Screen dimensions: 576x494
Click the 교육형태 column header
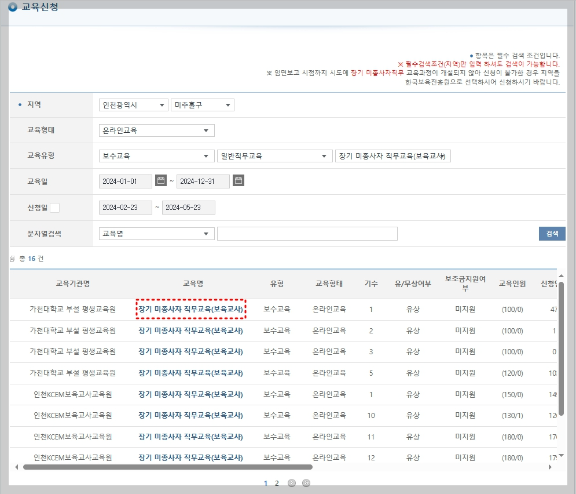tap(329, 284)
